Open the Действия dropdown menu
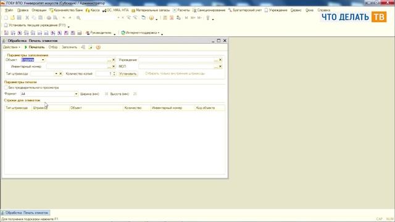Screen dimensions: 395x222 click(x=11, y=47)
